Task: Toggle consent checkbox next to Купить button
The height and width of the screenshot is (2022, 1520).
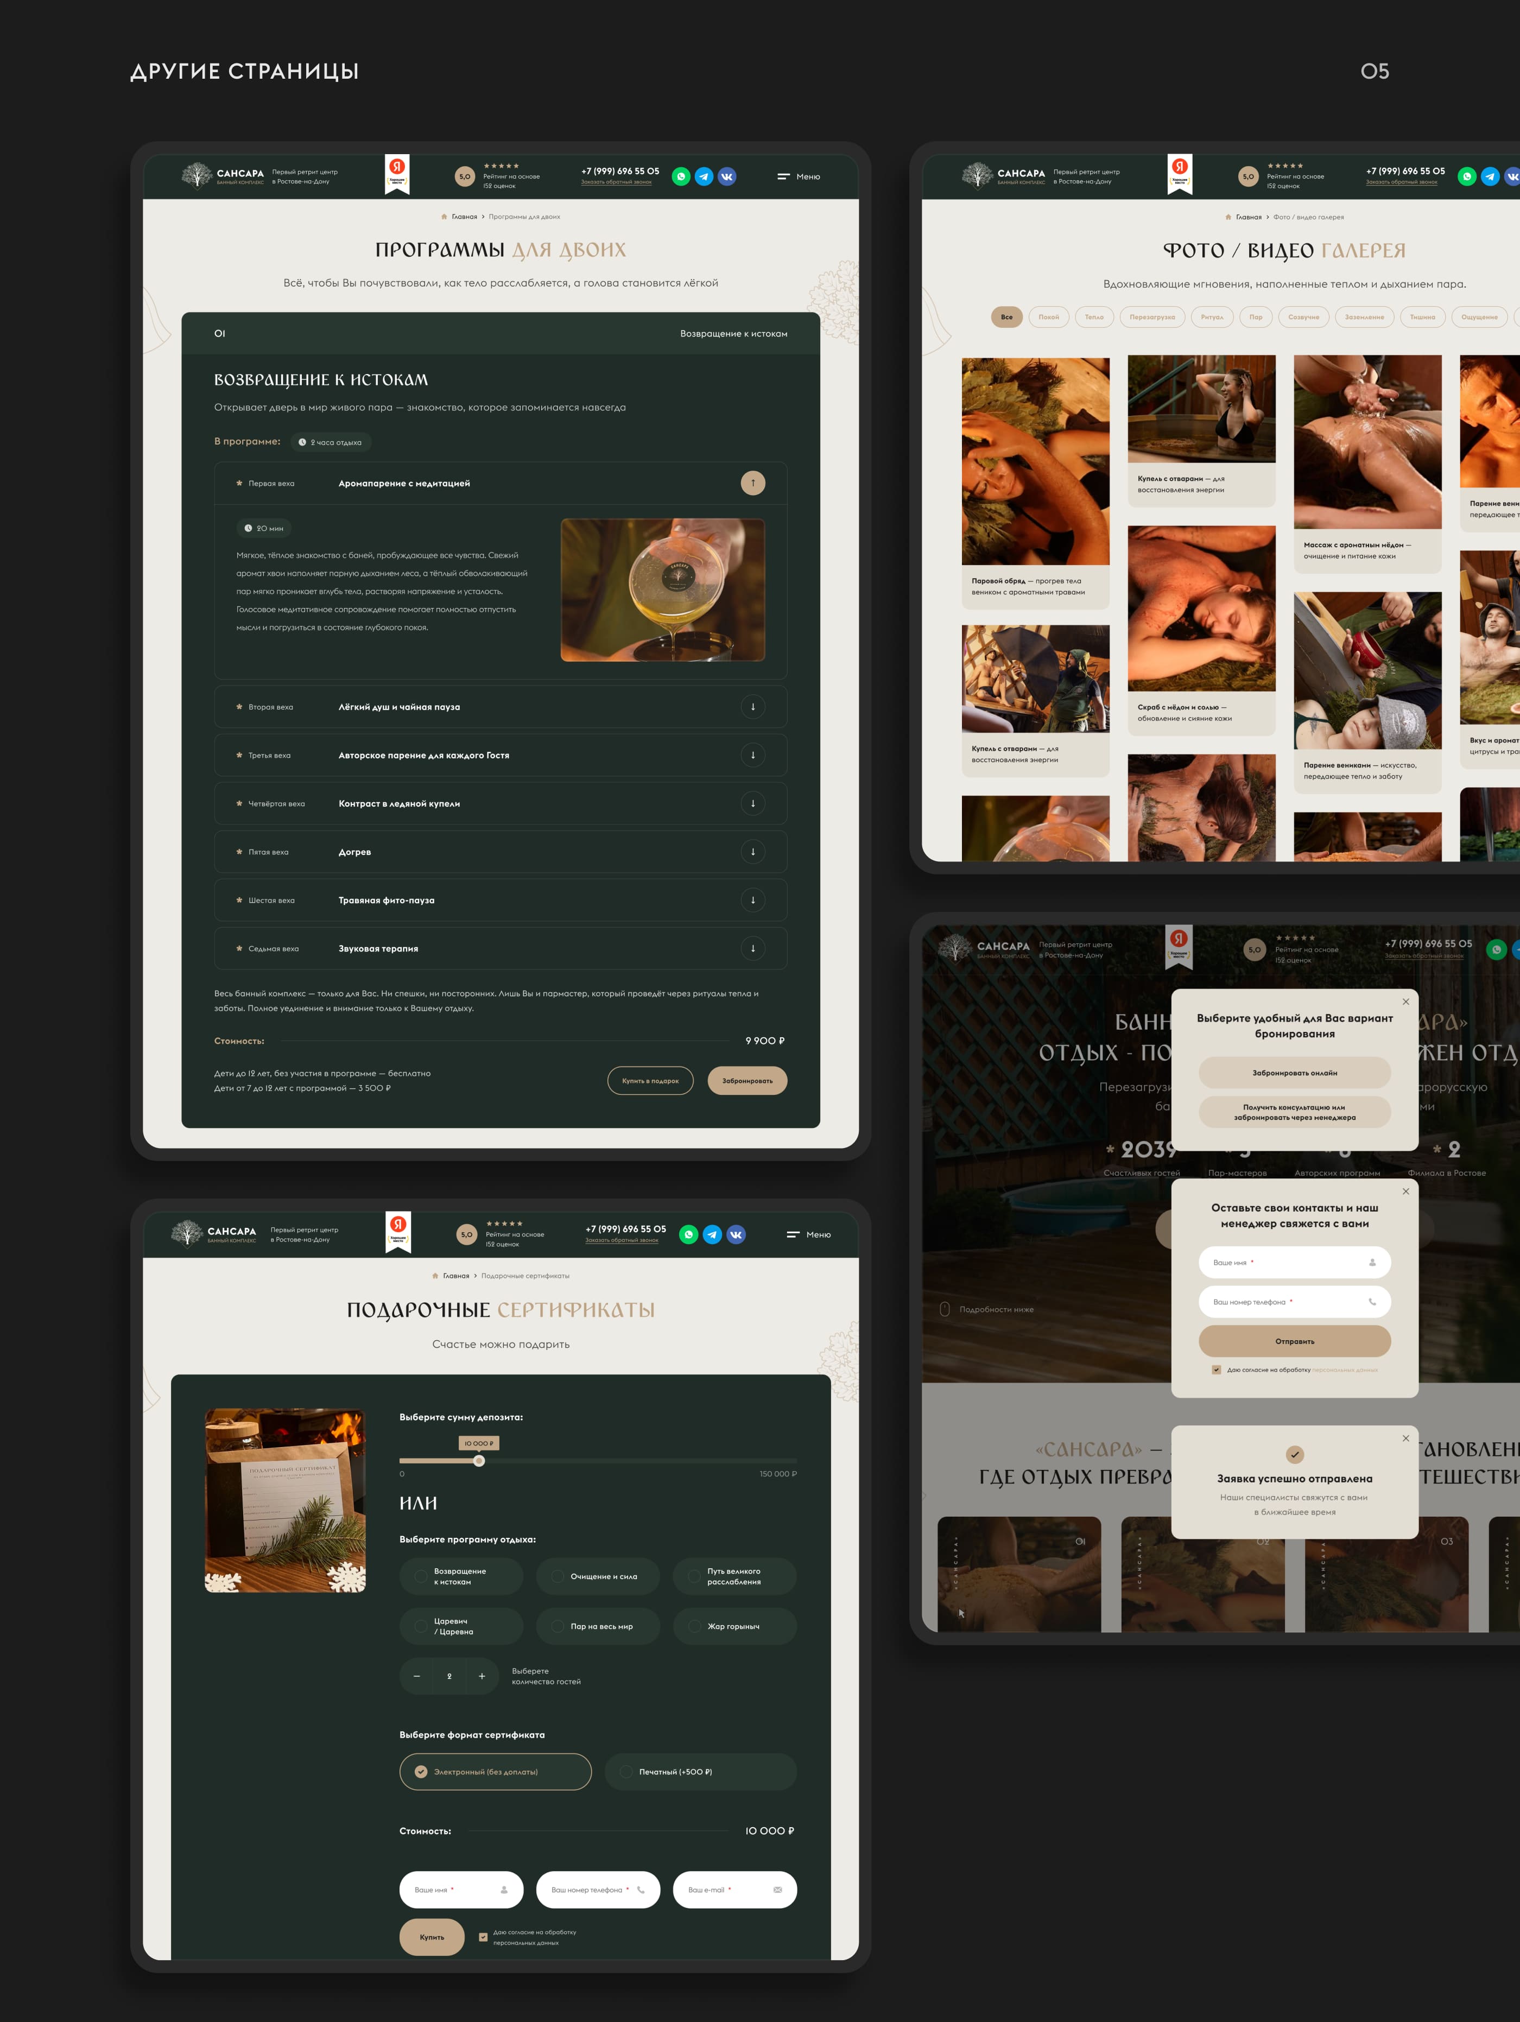Action: (x=483, y=1936)
